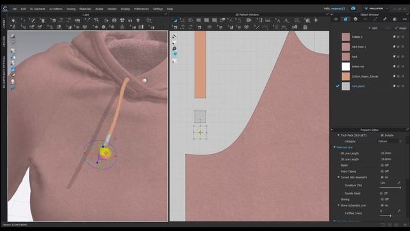Click the top 2D window sidebar icon

click(174, 36)
